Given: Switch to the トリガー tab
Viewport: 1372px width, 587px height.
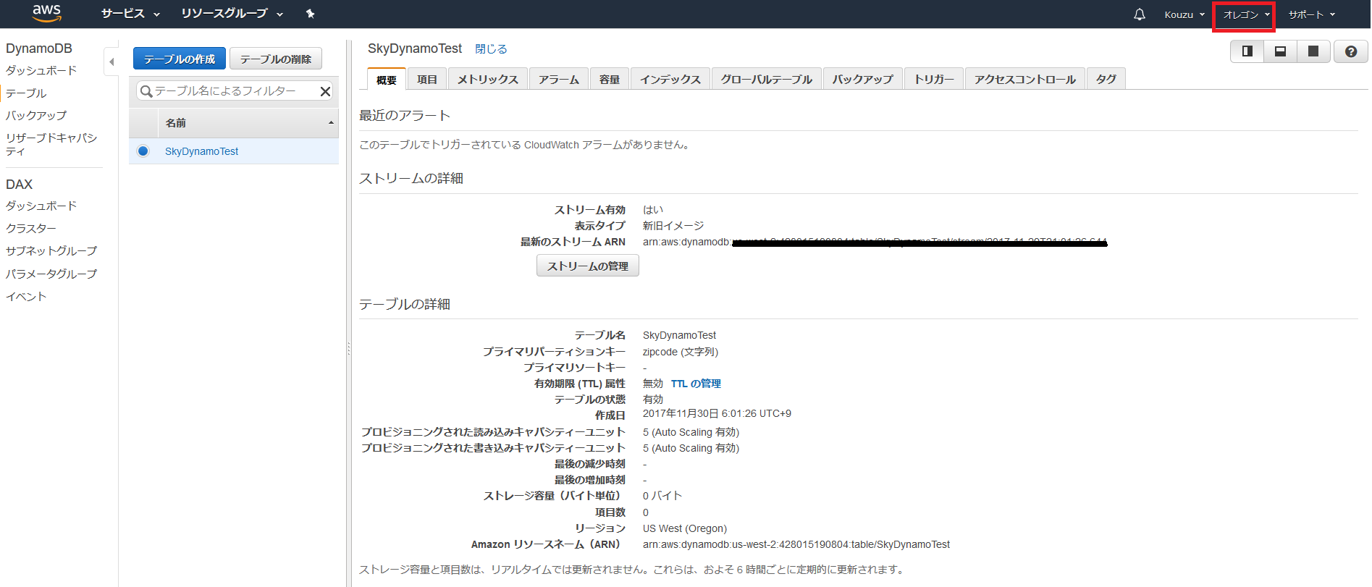Looking at the screenshot, I should (934, 79).
